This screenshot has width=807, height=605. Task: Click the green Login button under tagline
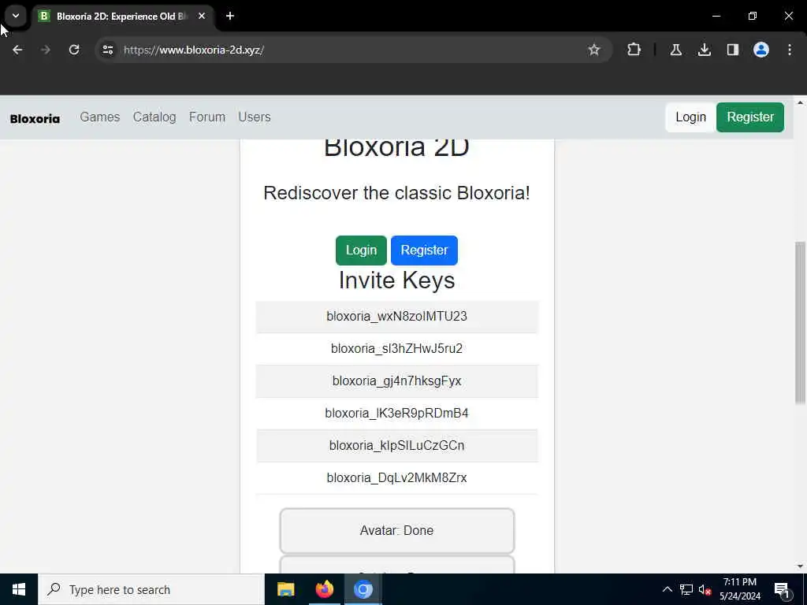(361, 251)
